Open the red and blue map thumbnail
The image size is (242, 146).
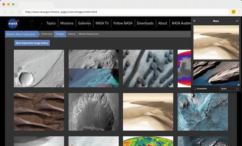pyautogui.click(x=184, y=68)
